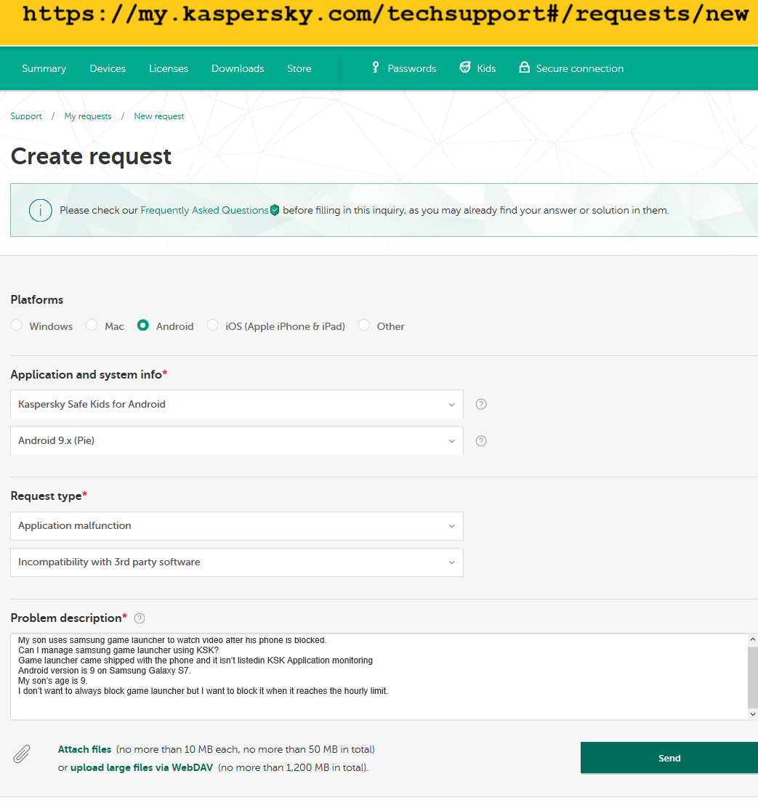This screenshot has height=808, width=758.
Task: Click the My requests breadcrumb link
Action: pyautogui.click(x=88, y=116)
